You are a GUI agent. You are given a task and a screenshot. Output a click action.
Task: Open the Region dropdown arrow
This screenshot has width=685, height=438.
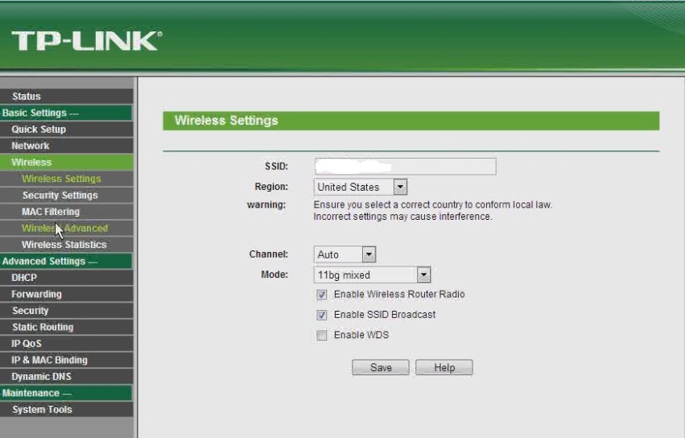pyautogui.click(x=400, y=187)
